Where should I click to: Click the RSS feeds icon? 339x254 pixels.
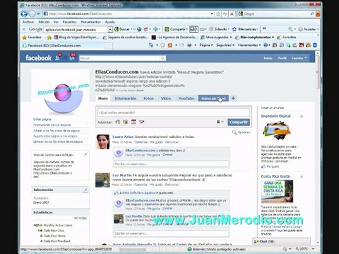(170, 45)
